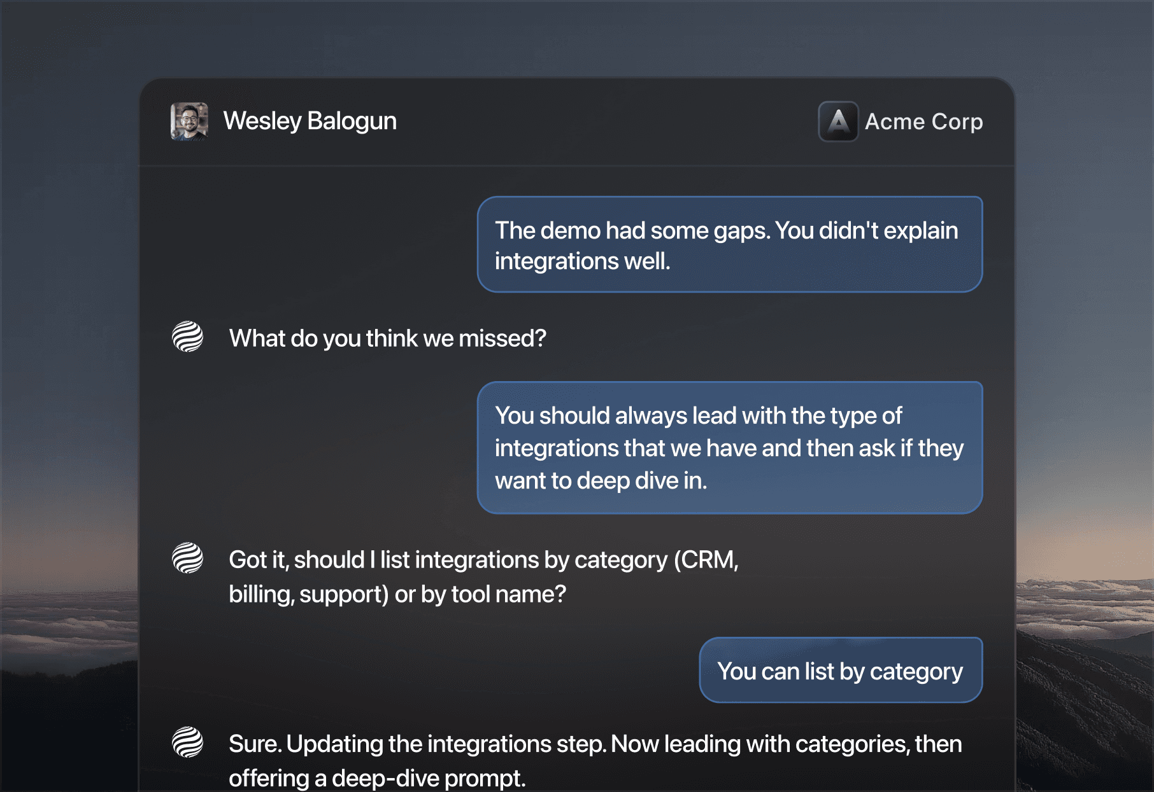Click the 'What do you think we missed?' reply
The image size is (1154, 792).
(x=388, y=338)
